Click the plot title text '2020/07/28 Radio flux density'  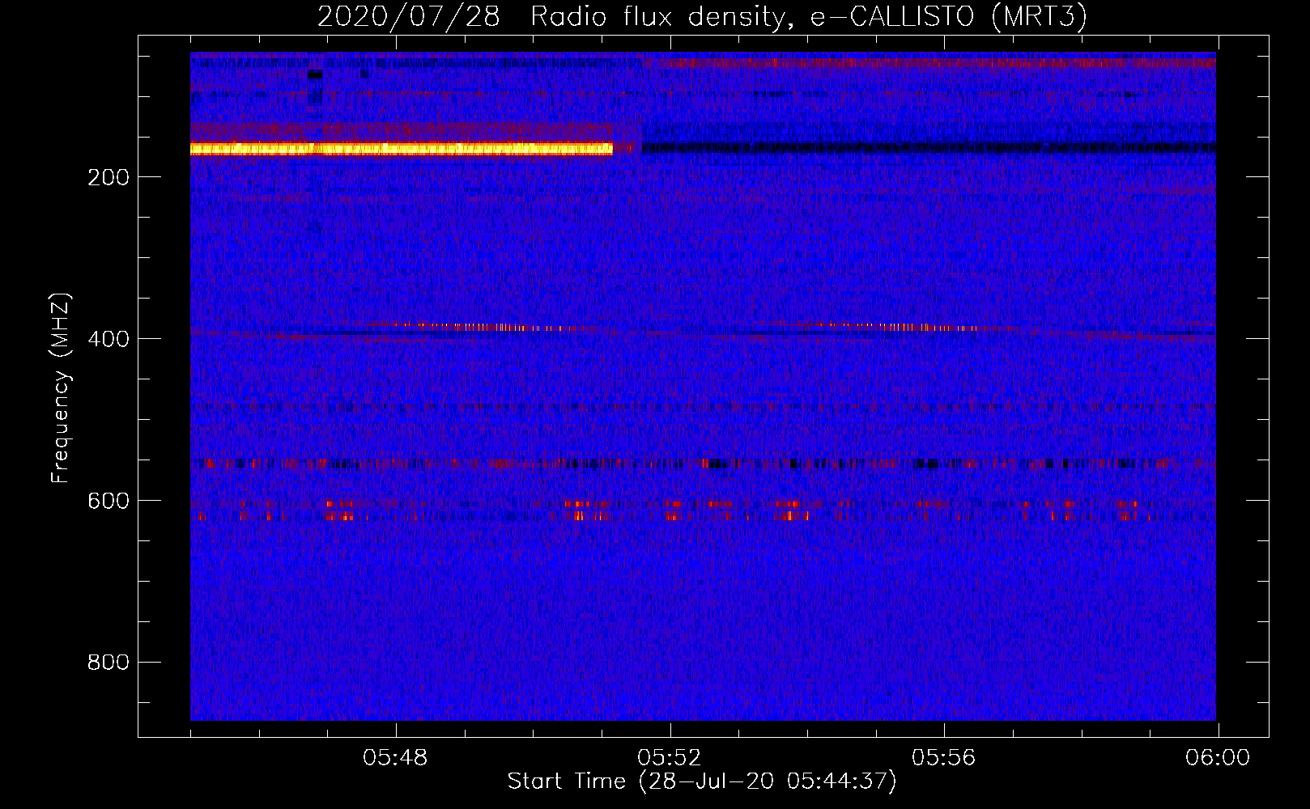coord(551,17)
